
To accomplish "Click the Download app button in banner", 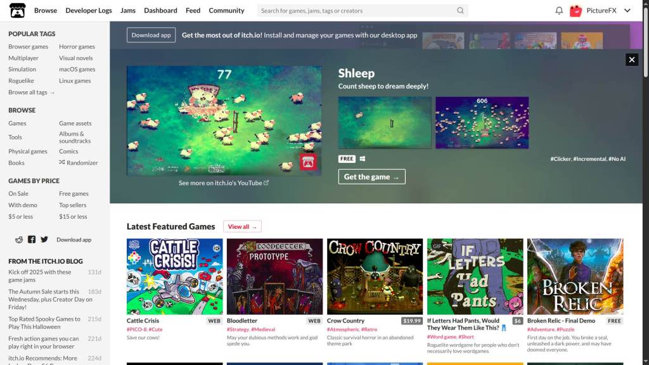I will [151, 35].
